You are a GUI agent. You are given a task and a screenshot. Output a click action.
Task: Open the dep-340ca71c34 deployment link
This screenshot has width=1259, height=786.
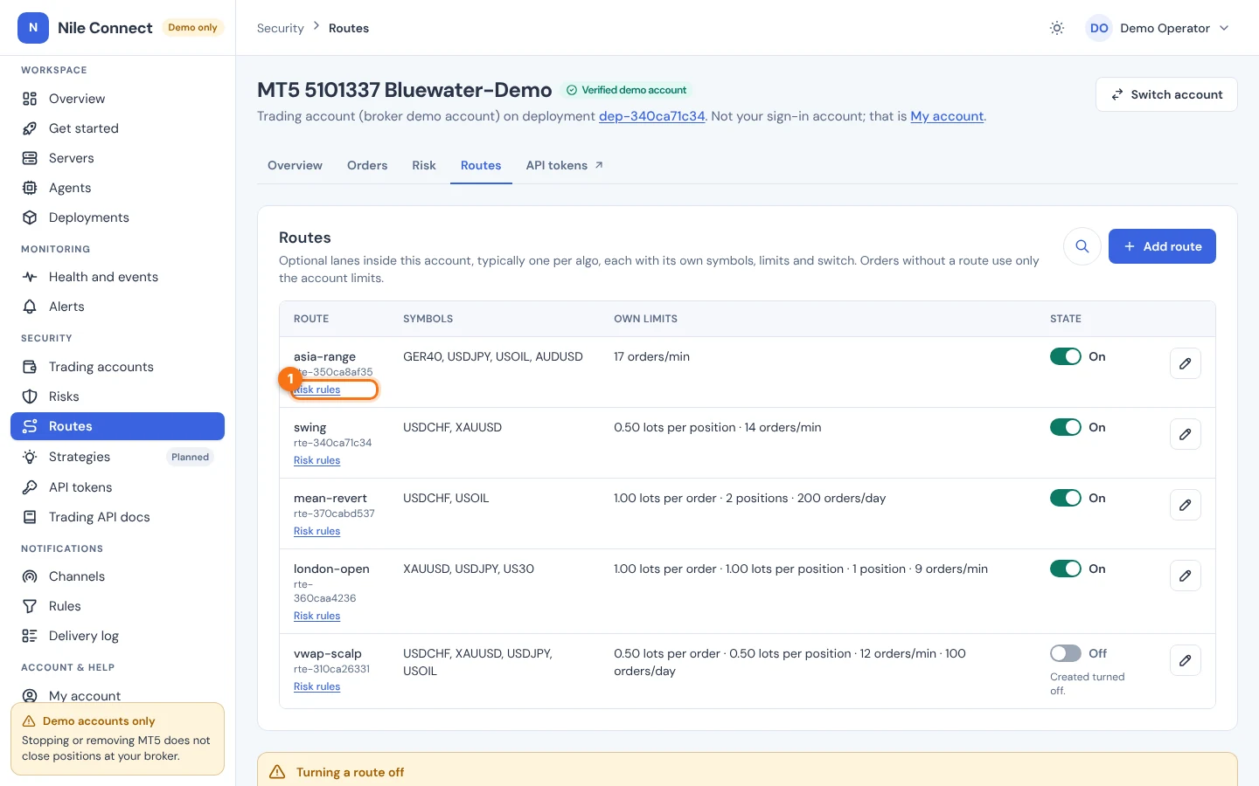[x=651, y=116]
